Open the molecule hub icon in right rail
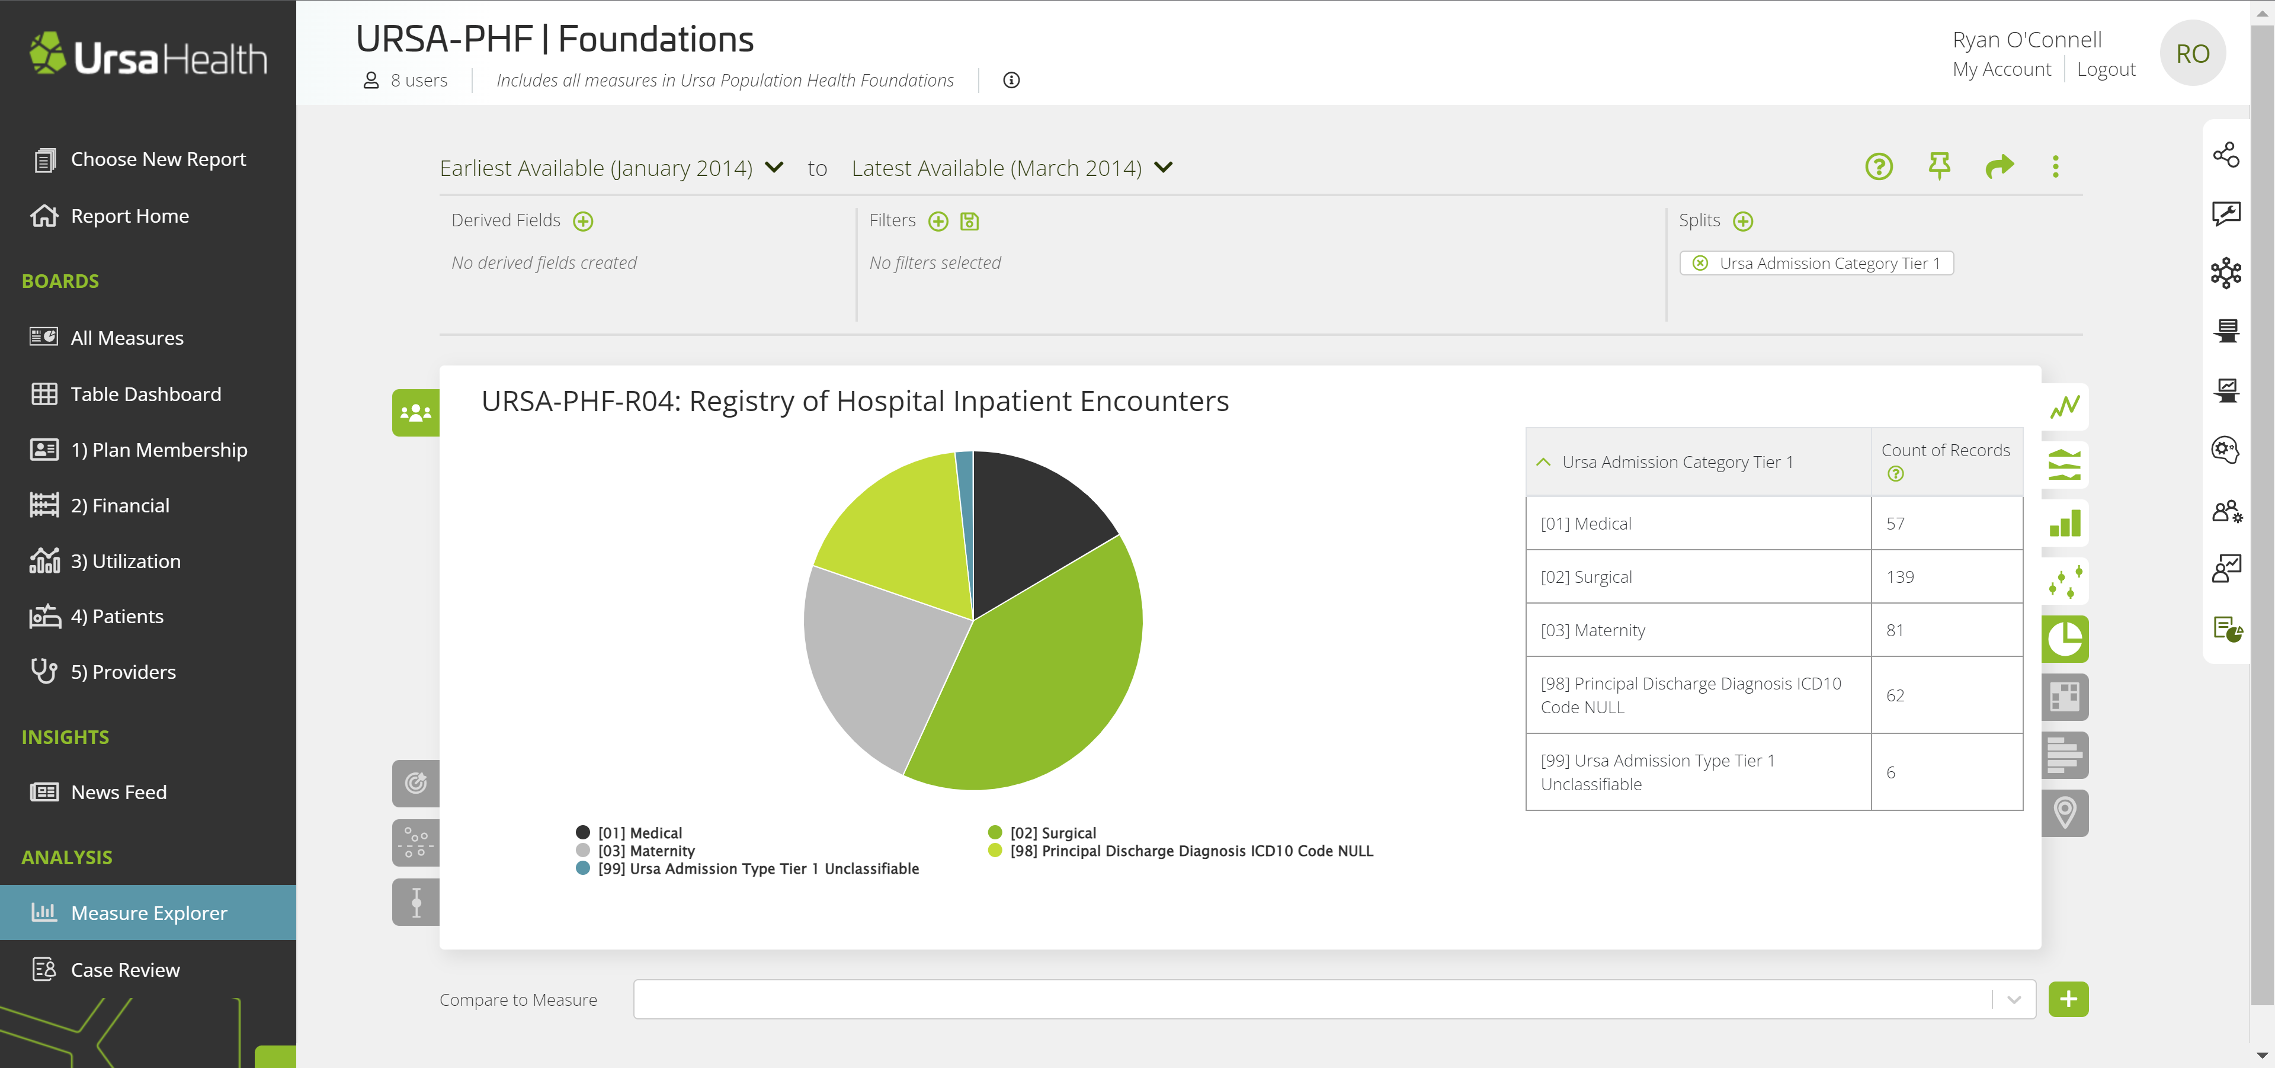 pyautogui.click(x=2226, y=272)
